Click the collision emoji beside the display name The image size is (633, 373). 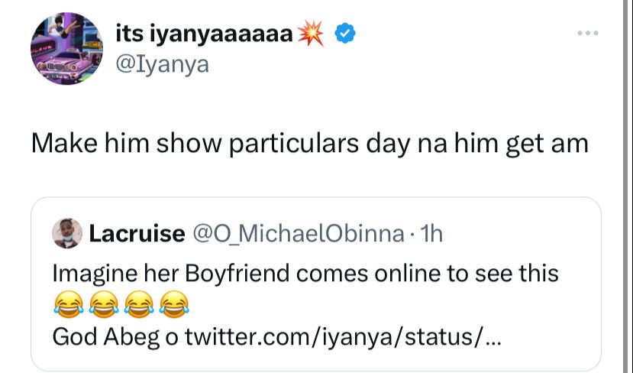(314, 34)
